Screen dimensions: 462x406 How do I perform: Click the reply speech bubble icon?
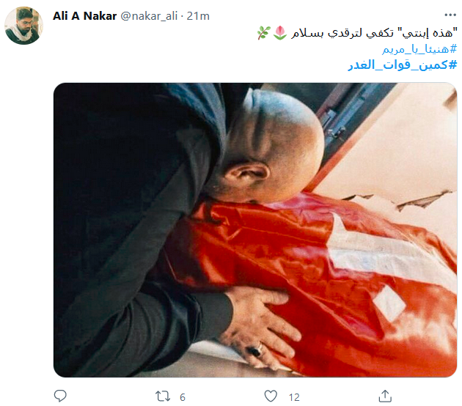click(60, 396)
